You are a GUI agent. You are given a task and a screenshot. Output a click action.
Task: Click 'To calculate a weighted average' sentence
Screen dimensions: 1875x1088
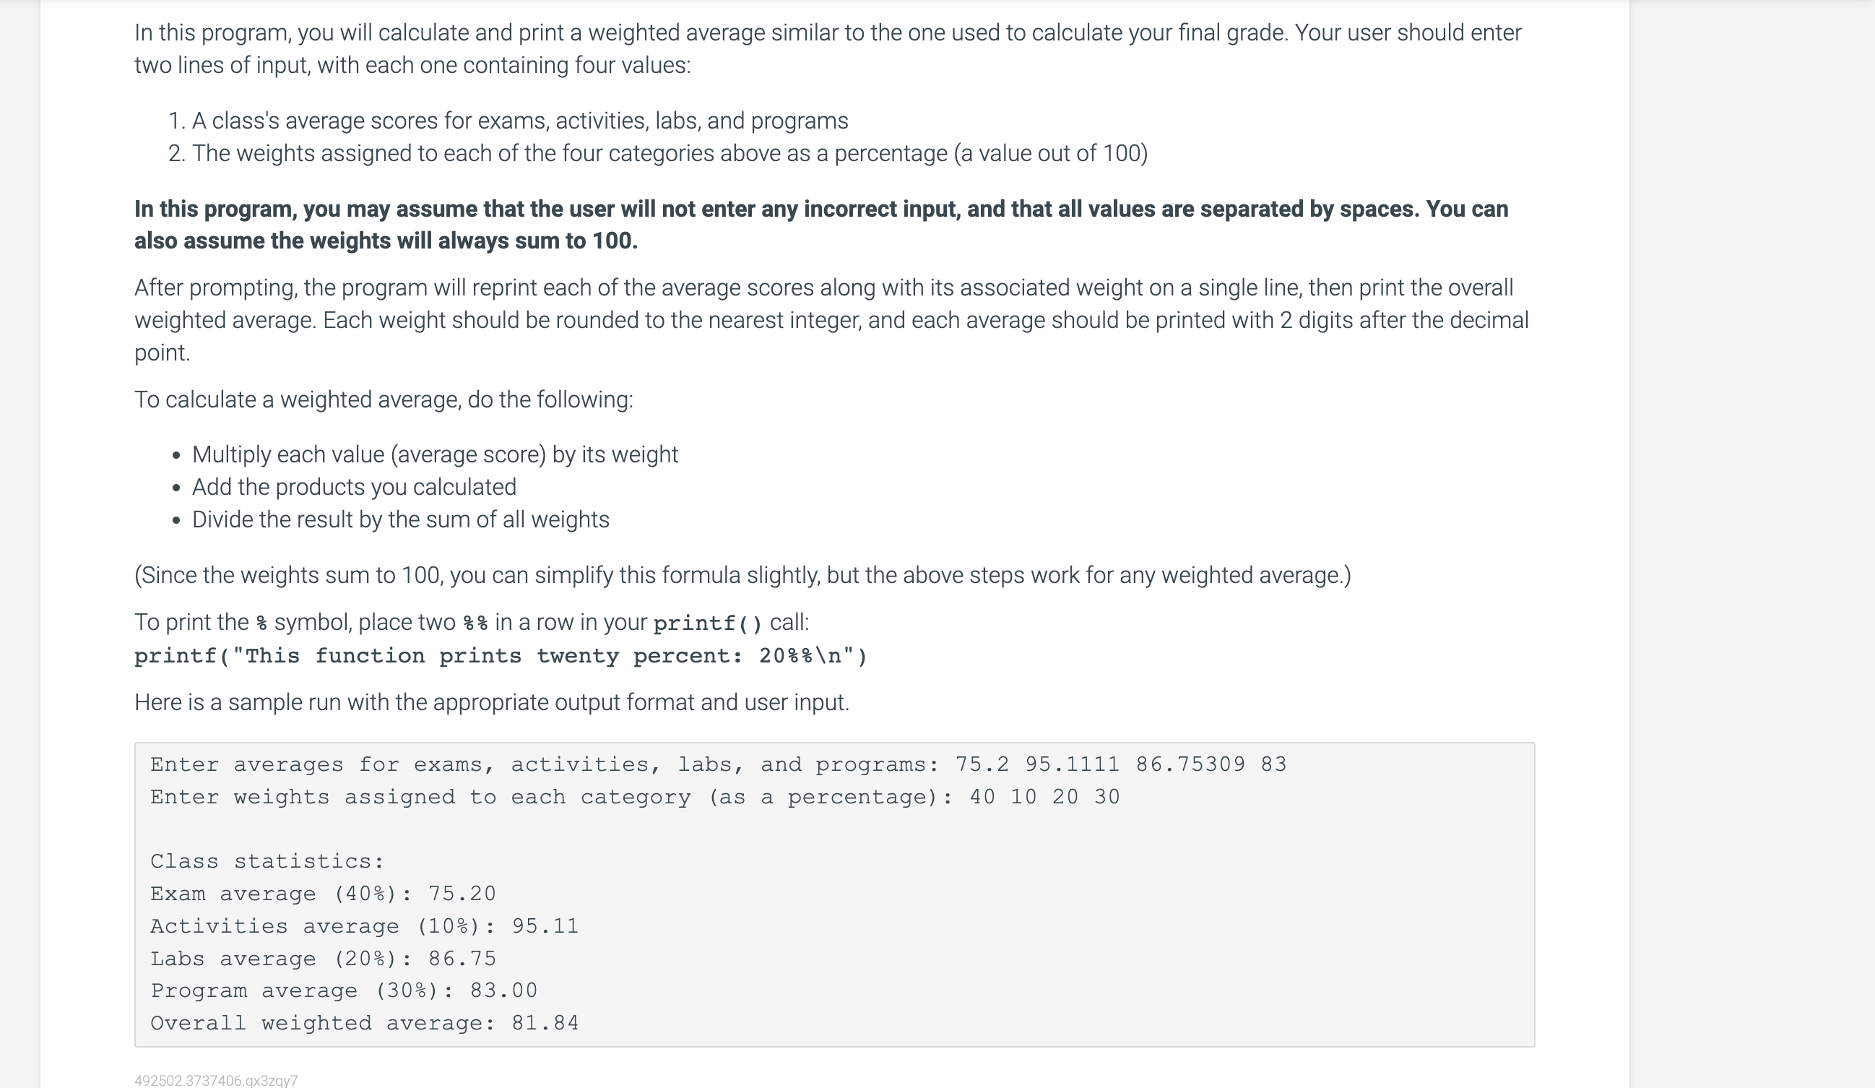click(x=384, y=400)
